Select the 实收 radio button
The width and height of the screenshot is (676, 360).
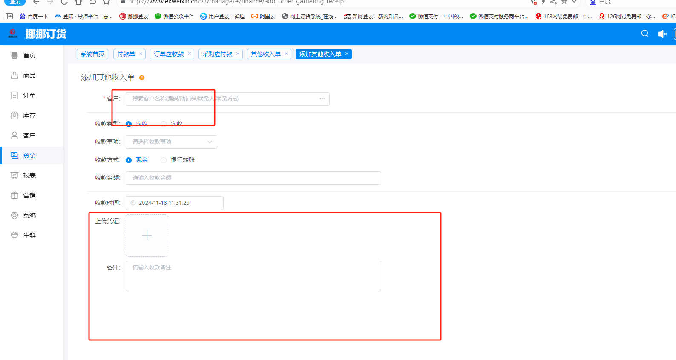[x=164, y=124]
